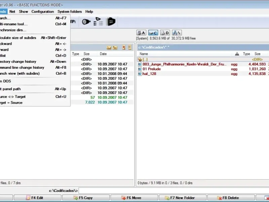Open the Configuration menu
Image resolution: width=269 pixels, height=202 pixels.
43,11
